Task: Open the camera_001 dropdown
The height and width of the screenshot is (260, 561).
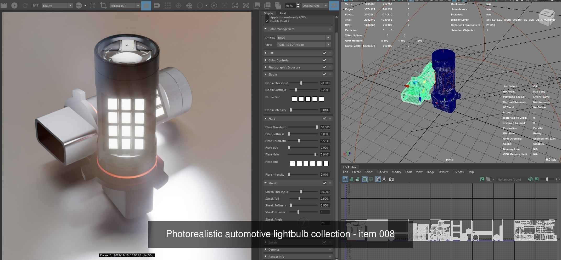Action: click(125, 5)
